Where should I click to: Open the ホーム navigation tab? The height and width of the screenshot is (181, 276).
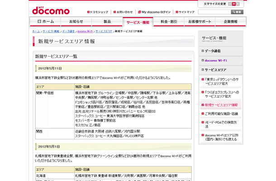coord(45,22)
